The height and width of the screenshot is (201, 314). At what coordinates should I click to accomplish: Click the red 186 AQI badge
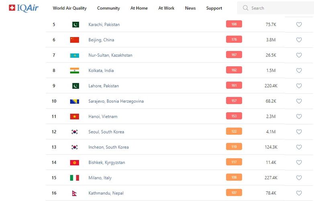click(x=234, y=24)
